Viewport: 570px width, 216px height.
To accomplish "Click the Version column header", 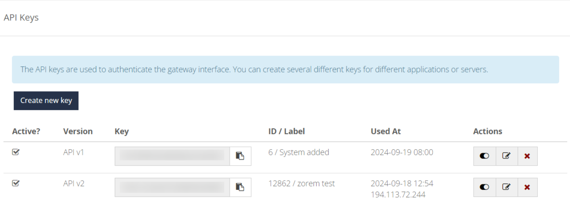I will pyautogui.click(x=78, y=131).
